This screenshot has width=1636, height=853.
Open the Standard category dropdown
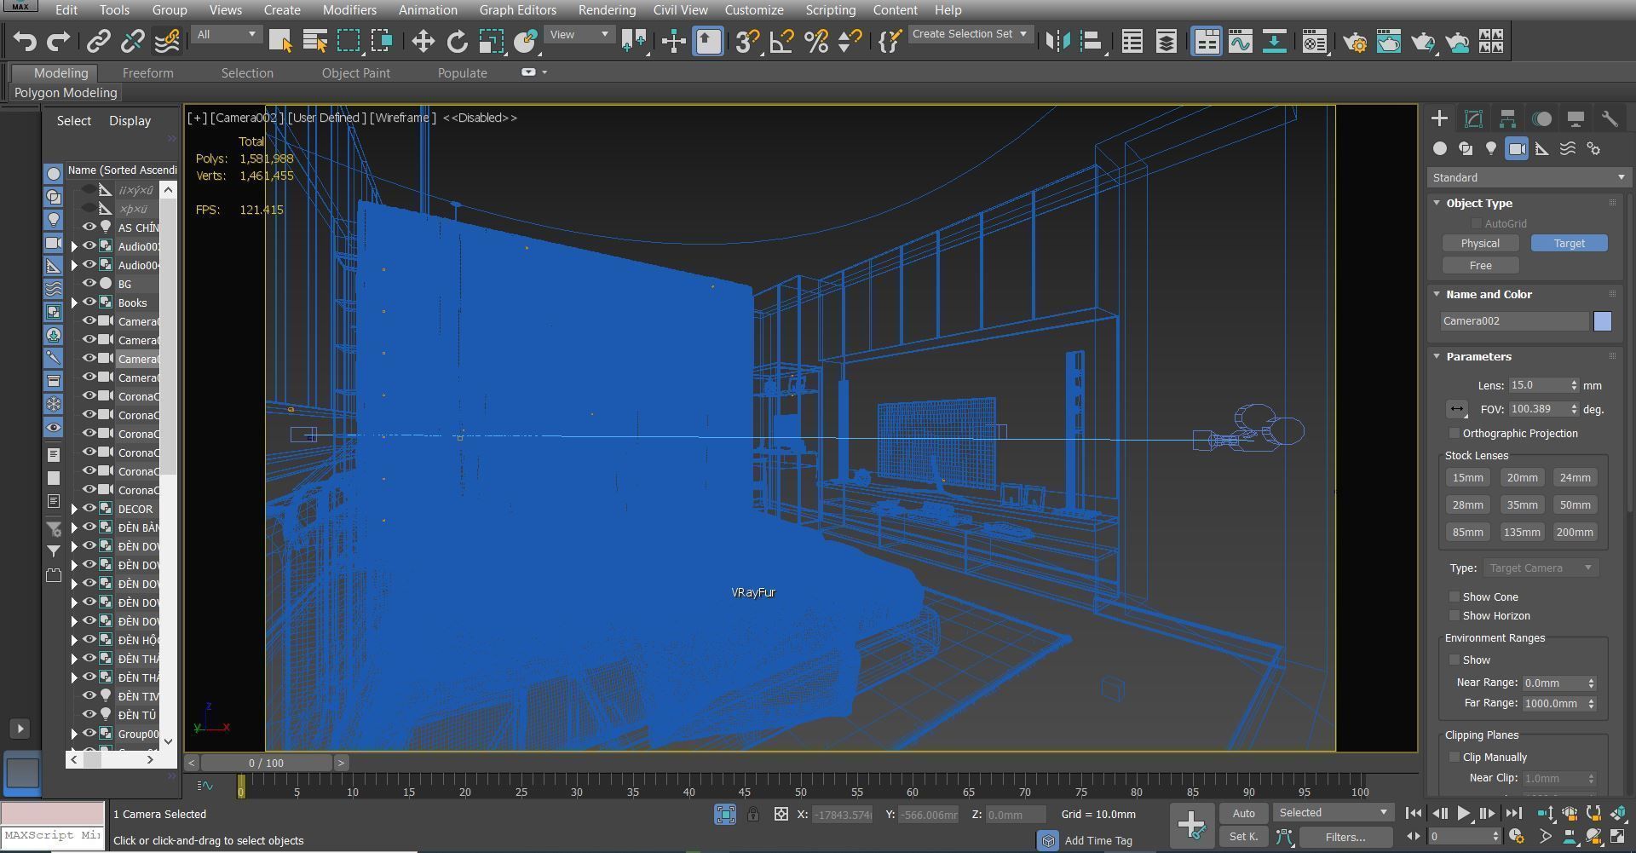[x=1527, y=177]
